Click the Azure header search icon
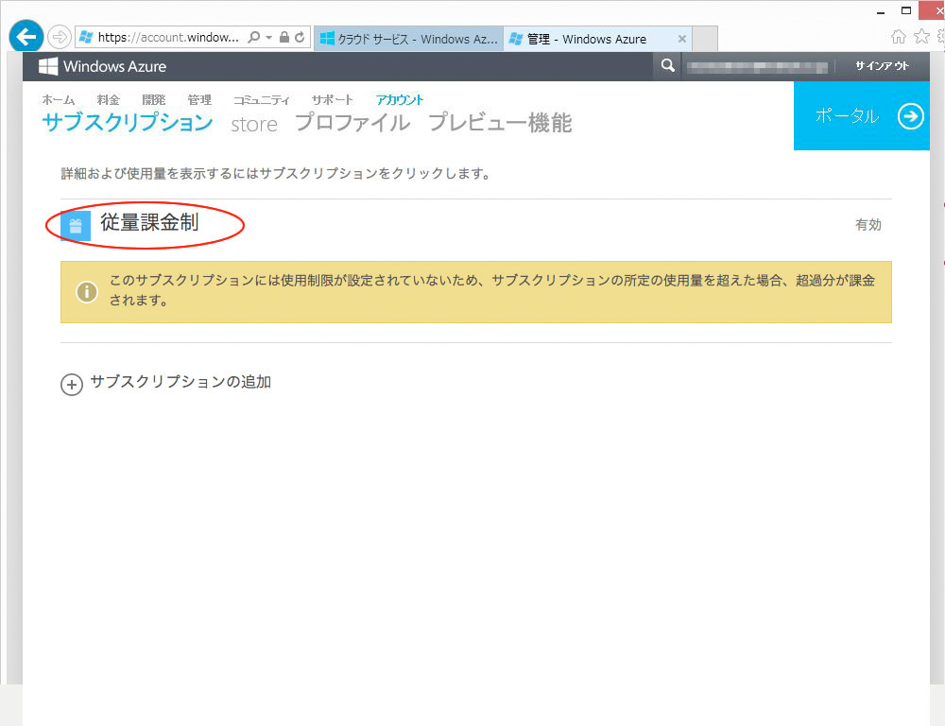 [x=667, y=66]
